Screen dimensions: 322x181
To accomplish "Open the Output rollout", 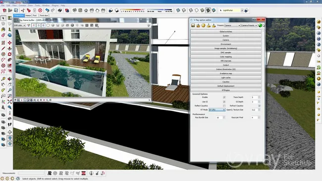I will 226,65.
